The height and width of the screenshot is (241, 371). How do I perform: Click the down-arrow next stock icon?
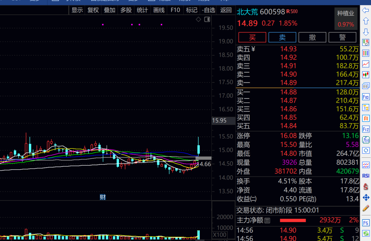[366, 32]
